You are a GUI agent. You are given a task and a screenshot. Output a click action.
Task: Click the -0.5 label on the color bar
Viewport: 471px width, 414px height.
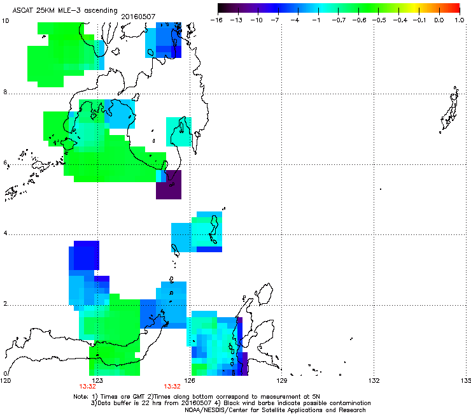point(379,20)
